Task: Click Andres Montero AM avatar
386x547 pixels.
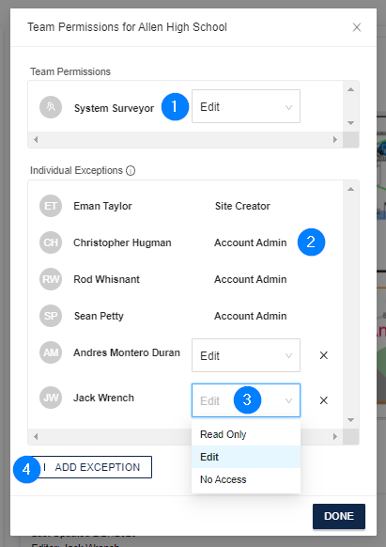Action: point(51,352)
